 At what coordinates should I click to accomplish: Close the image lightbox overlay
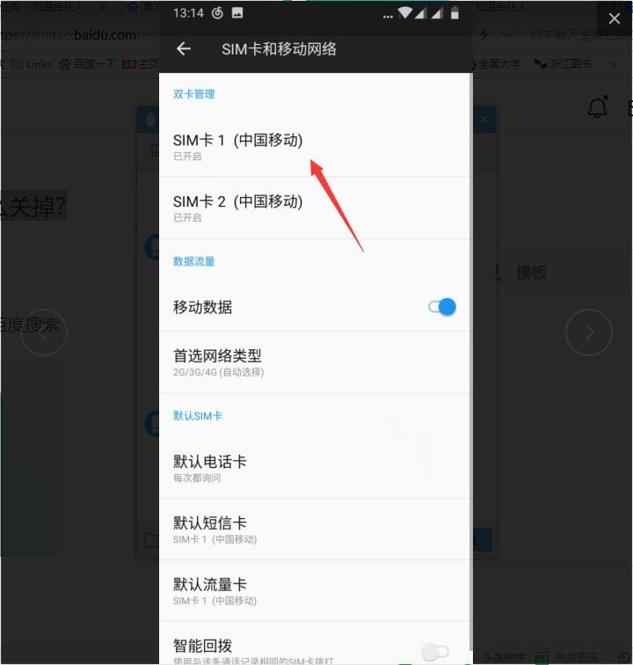pos(615,18)
